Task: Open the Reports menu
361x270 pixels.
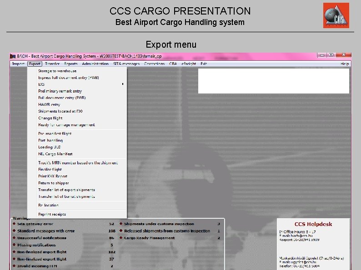Action: (70, 64)
